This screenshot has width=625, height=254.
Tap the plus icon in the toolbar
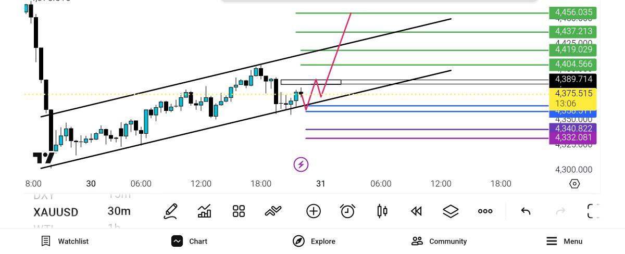point(314,211)
